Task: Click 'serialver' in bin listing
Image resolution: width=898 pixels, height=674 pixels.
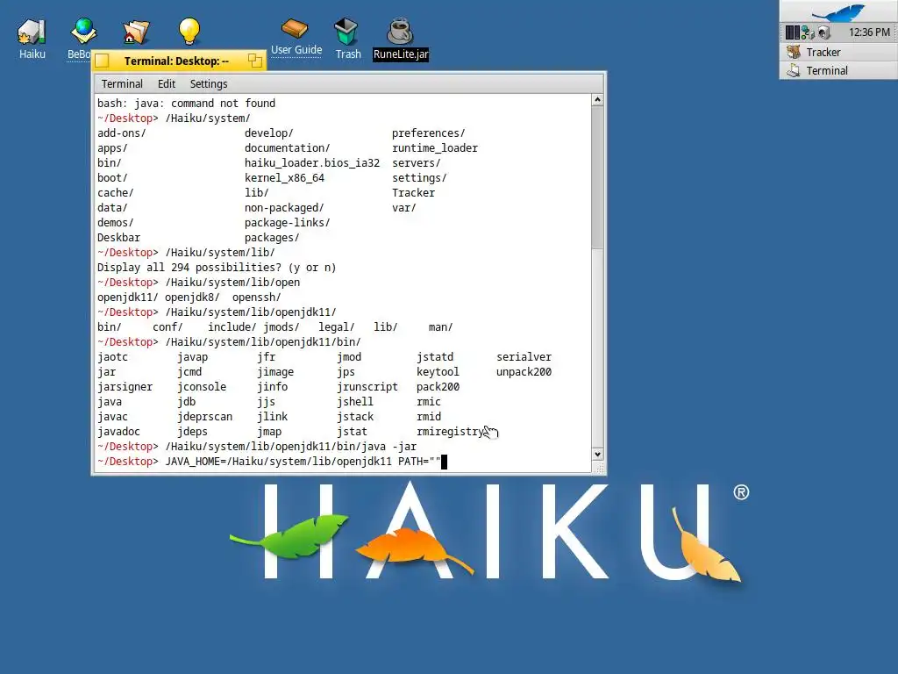Action: coord(524,357)
